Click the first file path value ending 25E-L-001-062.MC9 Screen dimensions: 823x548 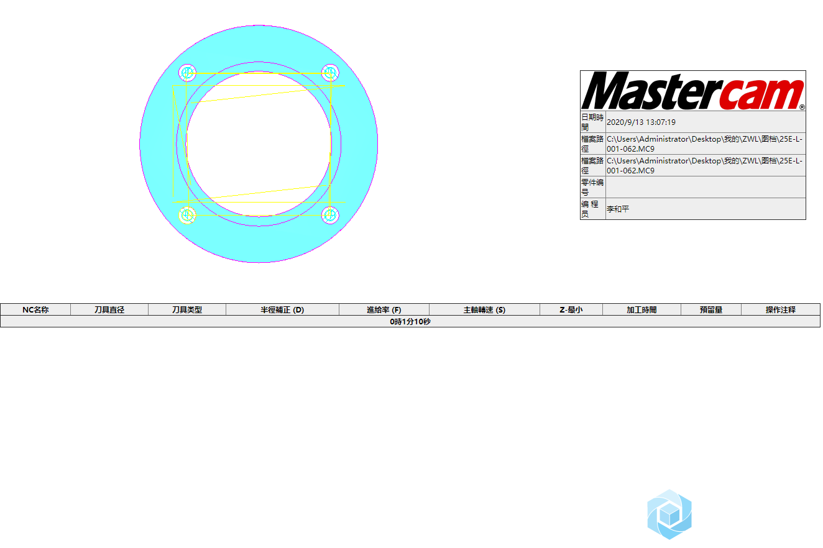click(705, 144)
